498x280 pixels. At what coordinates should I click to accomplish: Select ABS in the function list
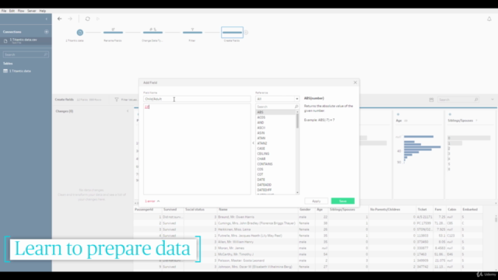(x=275, y=112)
